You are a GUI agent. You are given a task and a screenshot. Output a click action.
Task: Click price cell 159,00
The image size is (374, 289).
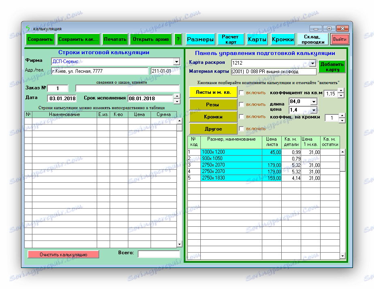272,178
